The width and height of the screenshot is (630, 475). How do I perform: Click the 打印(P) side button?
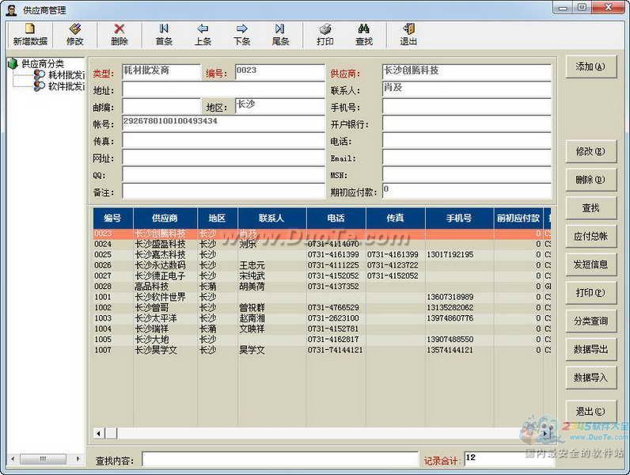point(590,293)
